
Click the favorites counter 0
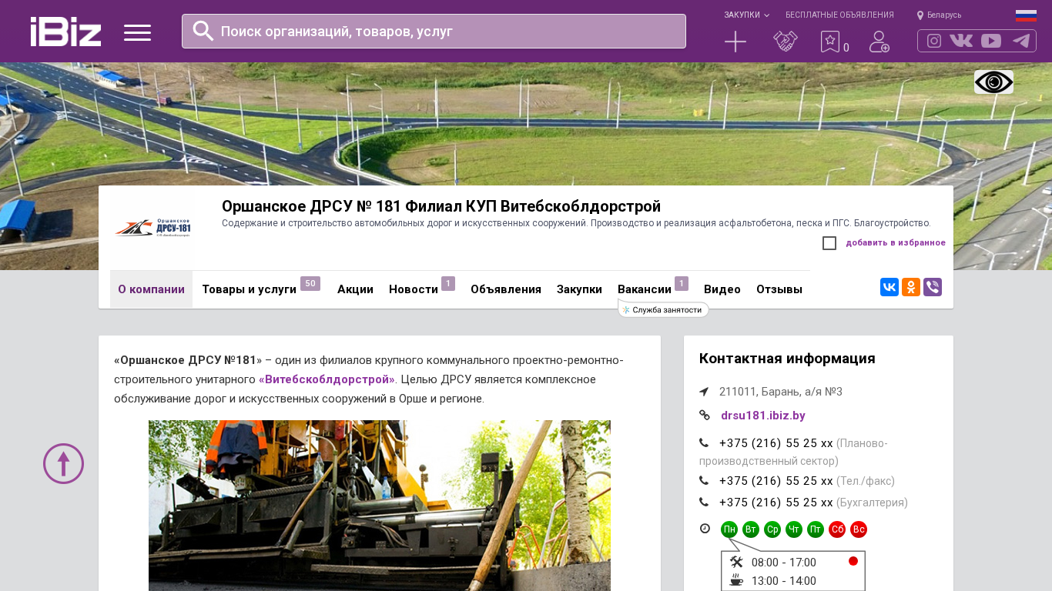click(x=846, y=48)
